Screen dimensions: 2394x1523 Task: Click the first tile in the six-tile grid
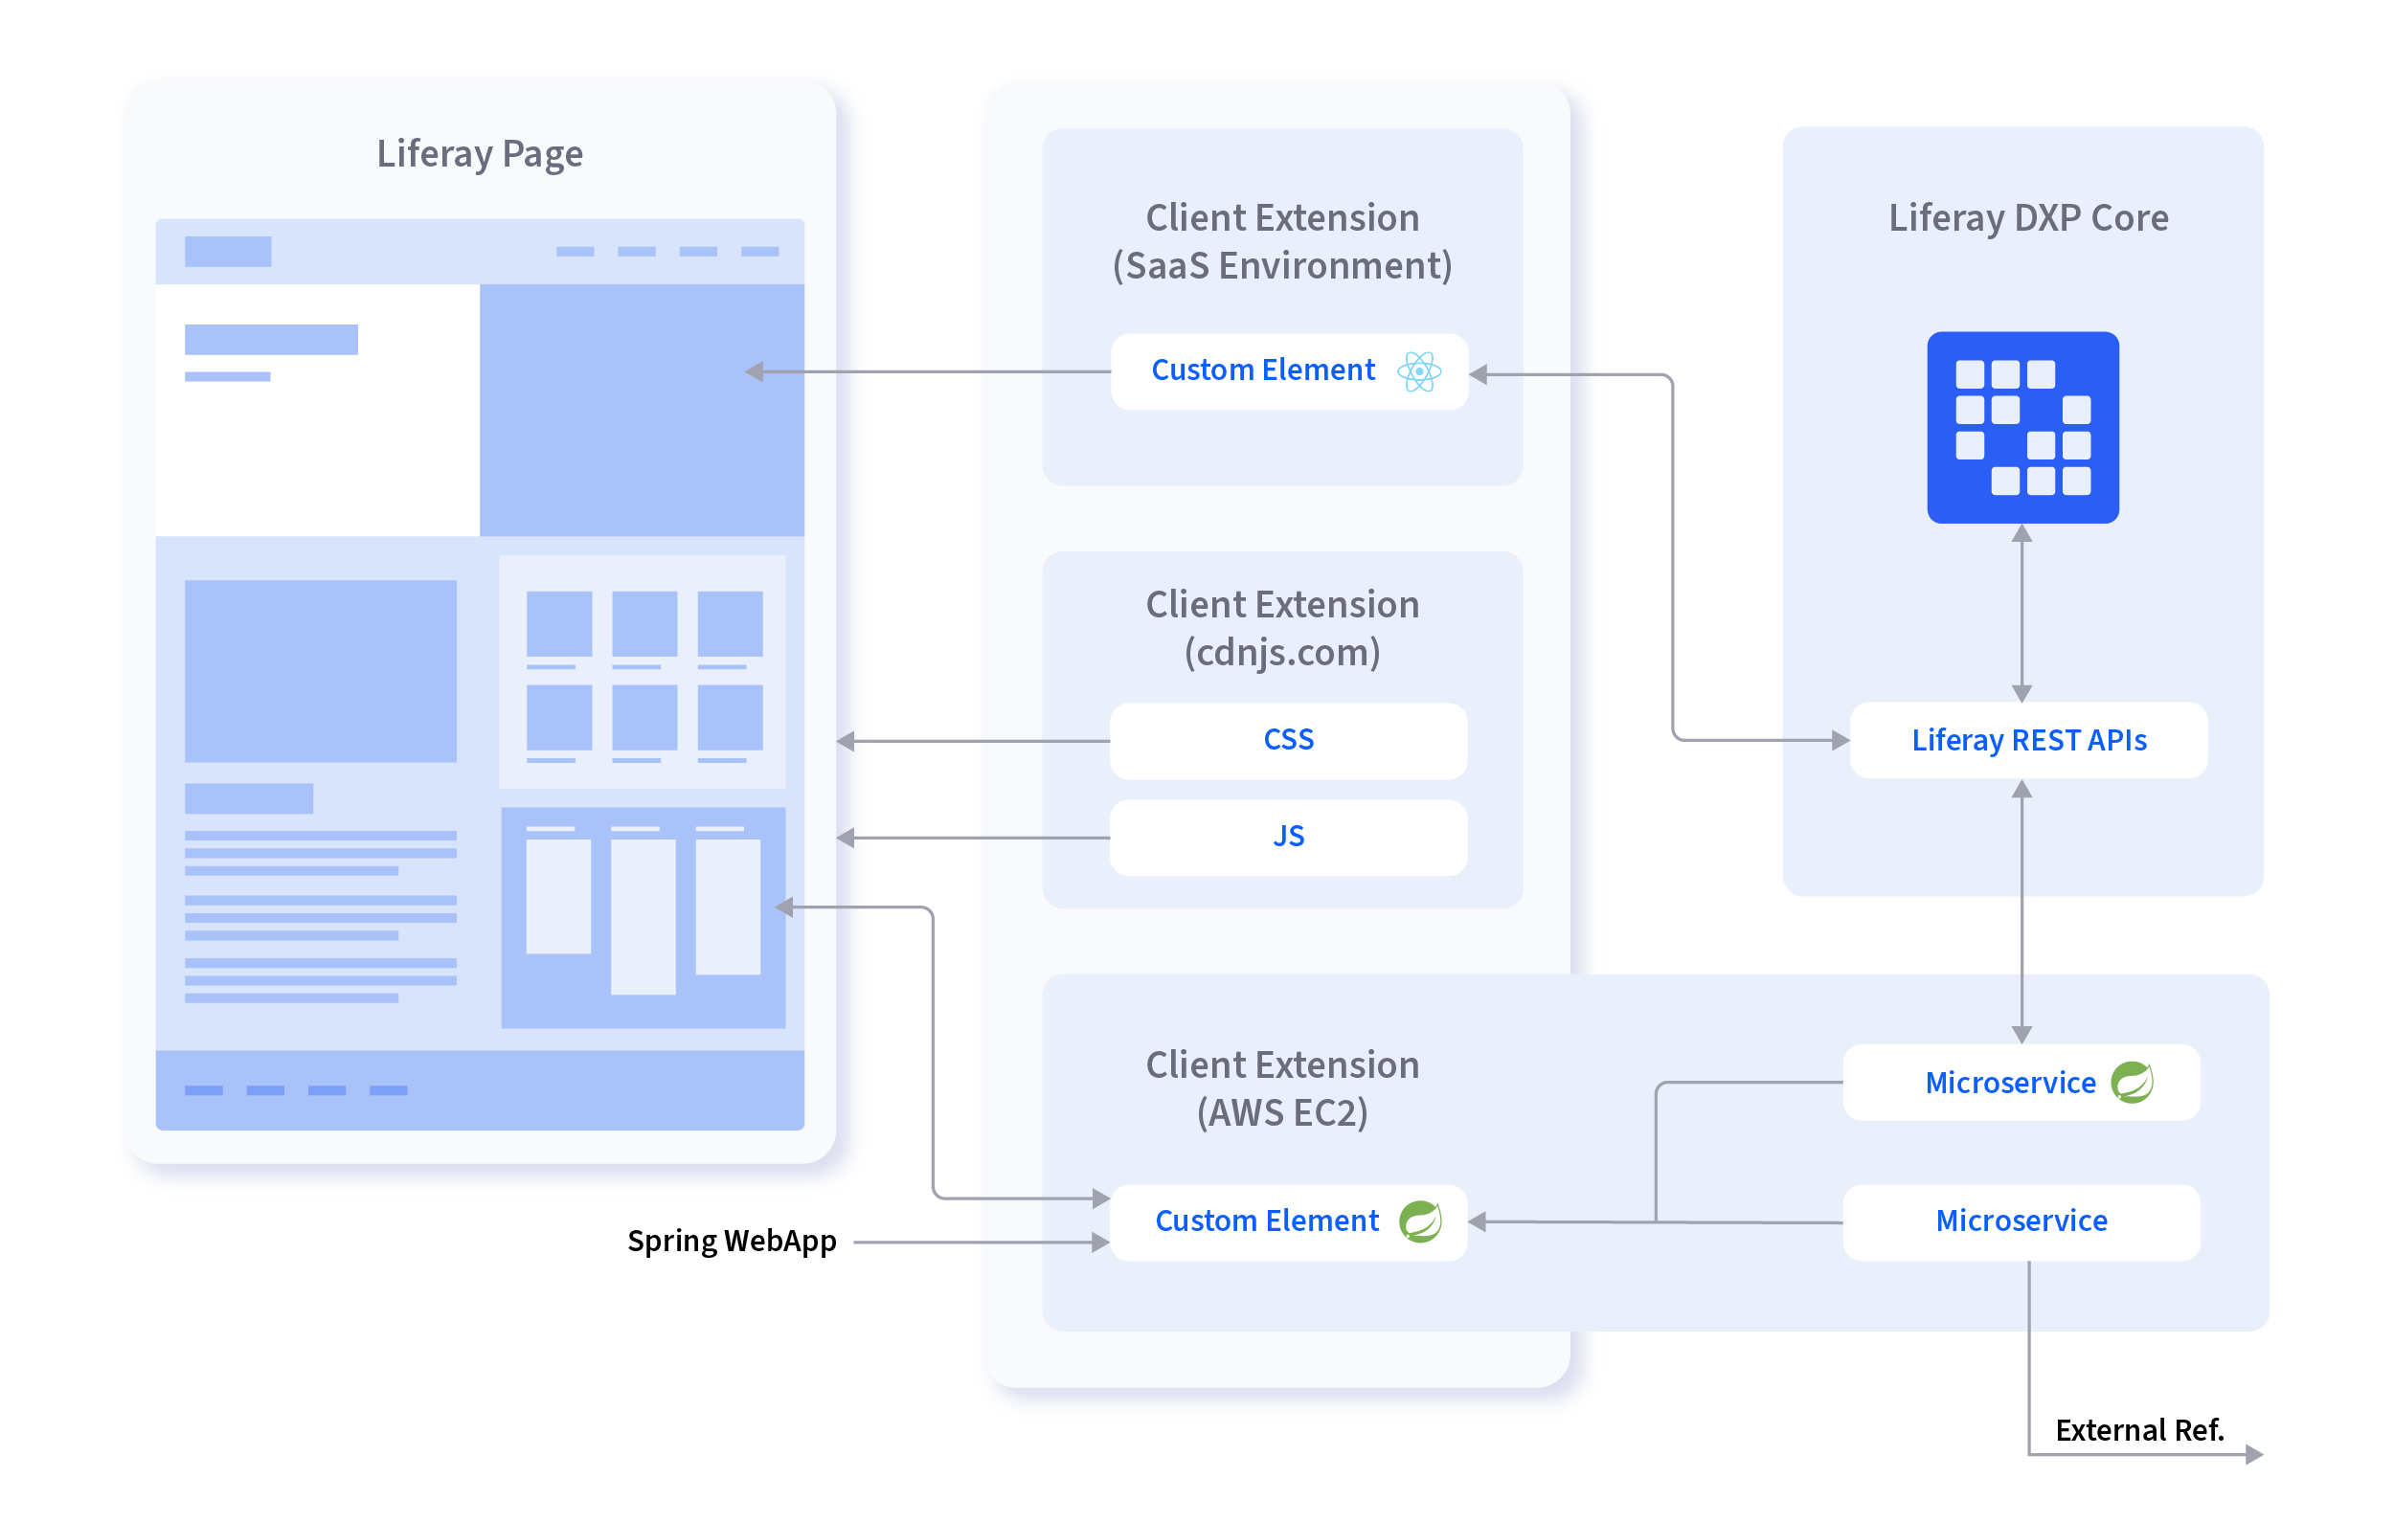pos(558,624)
